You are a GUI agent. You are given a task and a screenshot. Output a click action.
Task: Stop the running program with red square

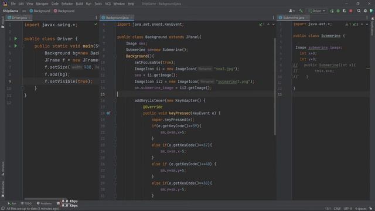tap(351, 11)
